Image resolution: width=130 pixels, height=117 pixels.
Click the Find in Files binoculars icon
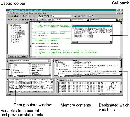click(x=48, y=16)
